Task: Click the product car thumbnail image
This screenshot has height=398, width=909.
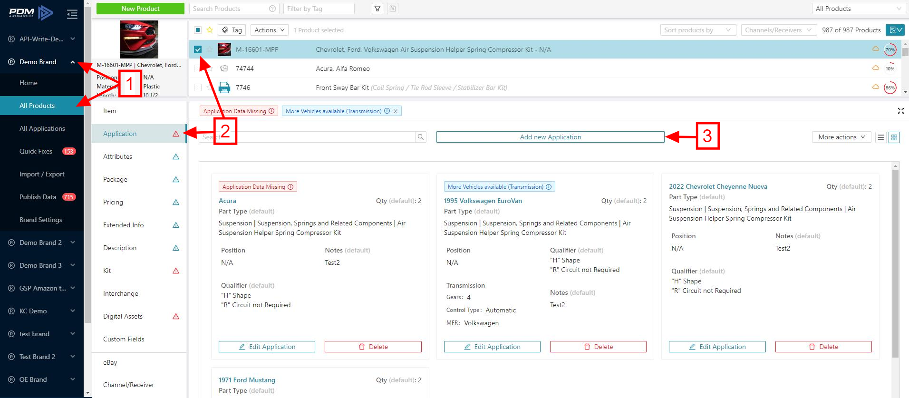Action: pos(139,39)
